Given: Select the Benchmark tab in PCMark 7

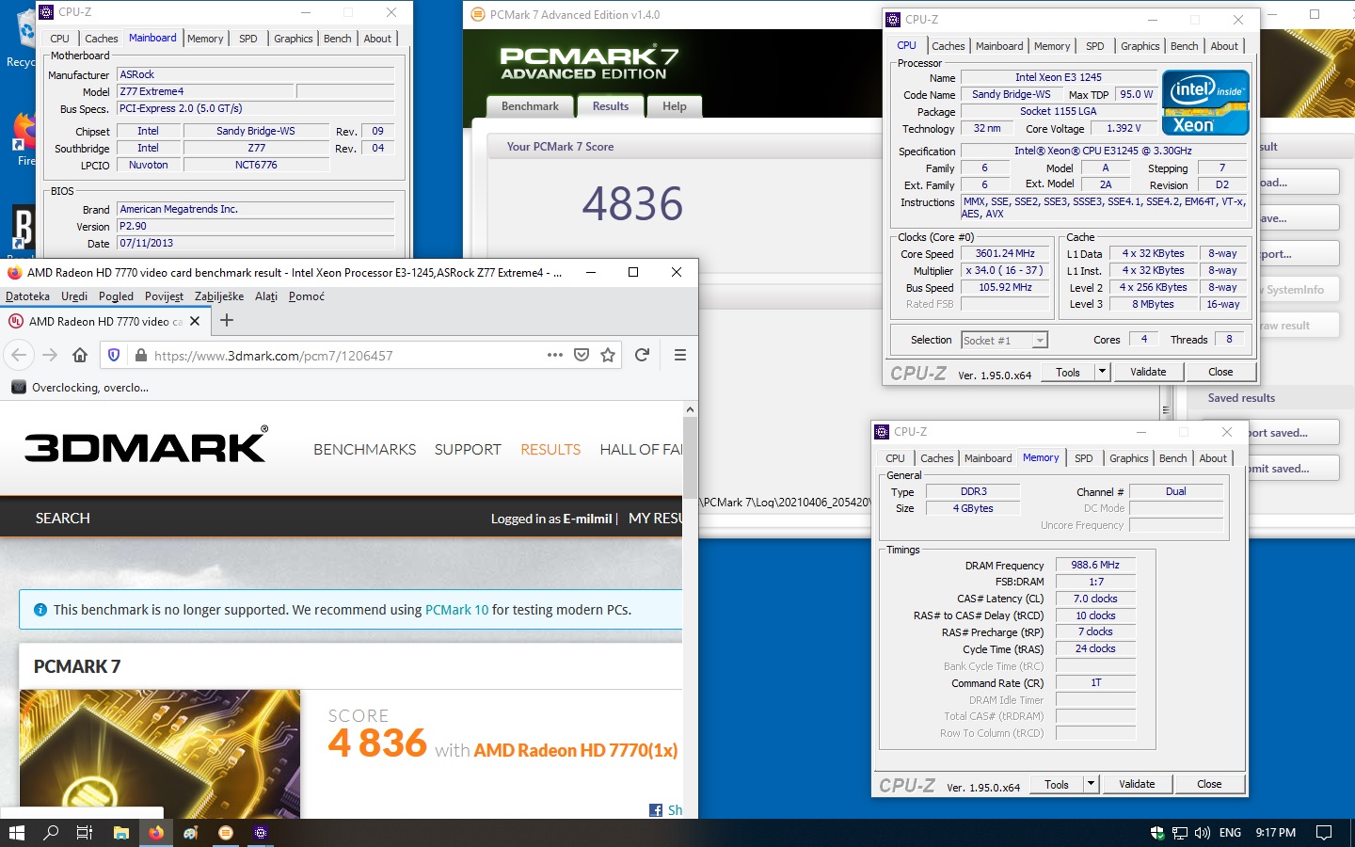Looking at the screenshot, I should (x=530, y=106).
